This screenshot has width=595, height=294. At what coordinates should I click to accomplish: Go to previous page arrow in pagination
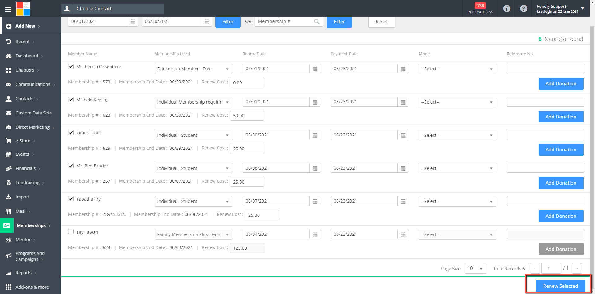click(x=535, y=268)
